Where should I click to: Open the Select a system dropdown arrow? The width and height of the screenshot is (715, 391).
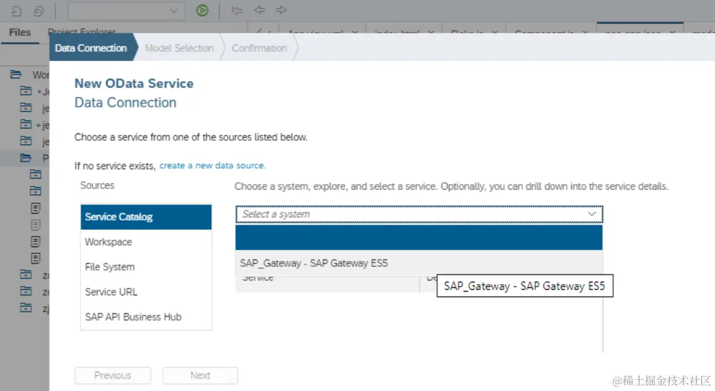coord(592,214)
